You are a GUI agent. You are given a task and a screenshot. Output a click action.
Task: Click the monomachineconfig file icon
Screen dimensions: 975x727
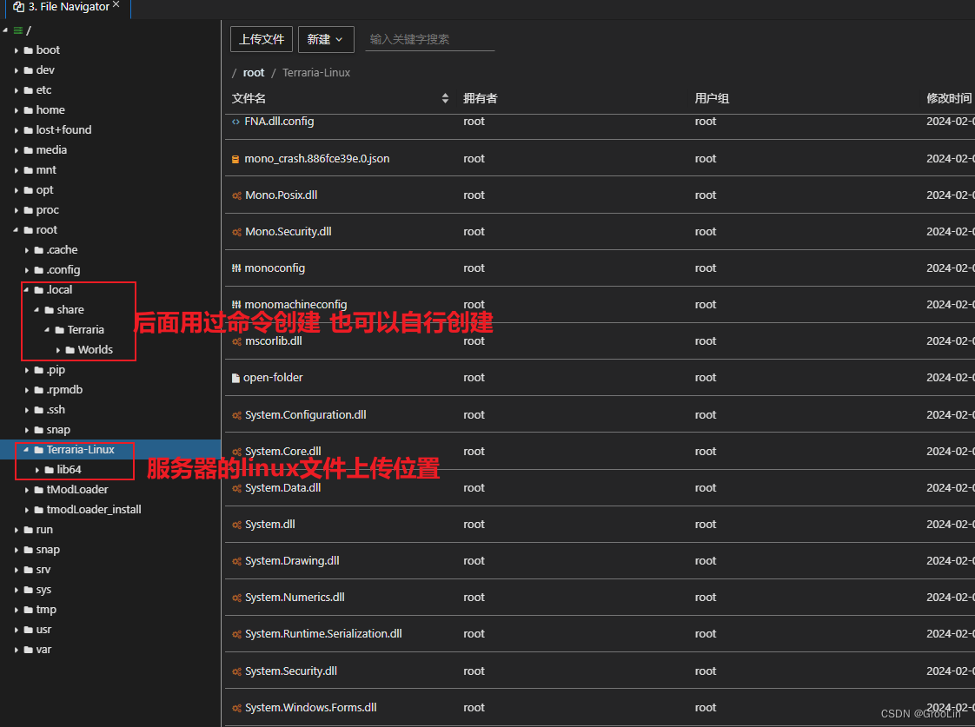click(x=236, y=305)
